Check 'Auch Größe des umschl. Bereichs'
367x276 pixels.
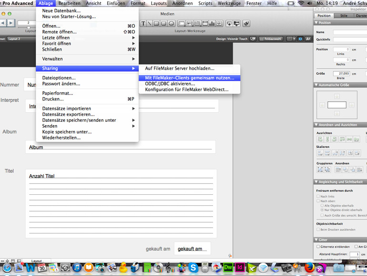tap(322, 215)
